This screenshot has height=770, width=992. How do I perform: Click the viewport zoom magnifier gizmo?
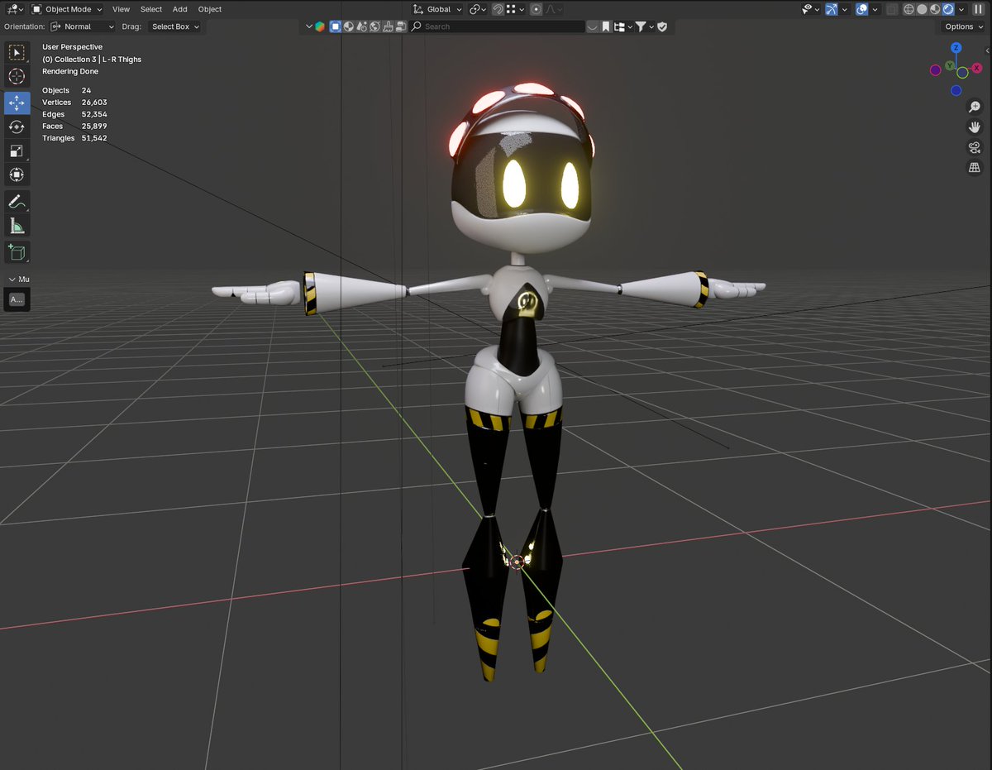975,107
